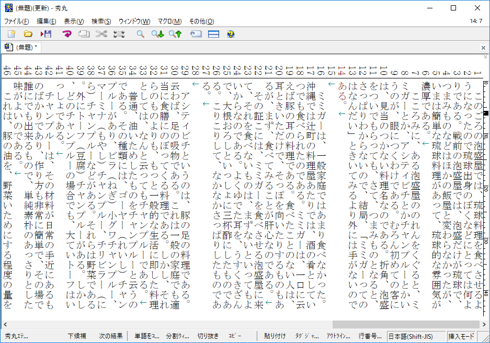Click the 秀丸エデ... status bar button
The height and width of the screenshot is (343, 490).
16,336
